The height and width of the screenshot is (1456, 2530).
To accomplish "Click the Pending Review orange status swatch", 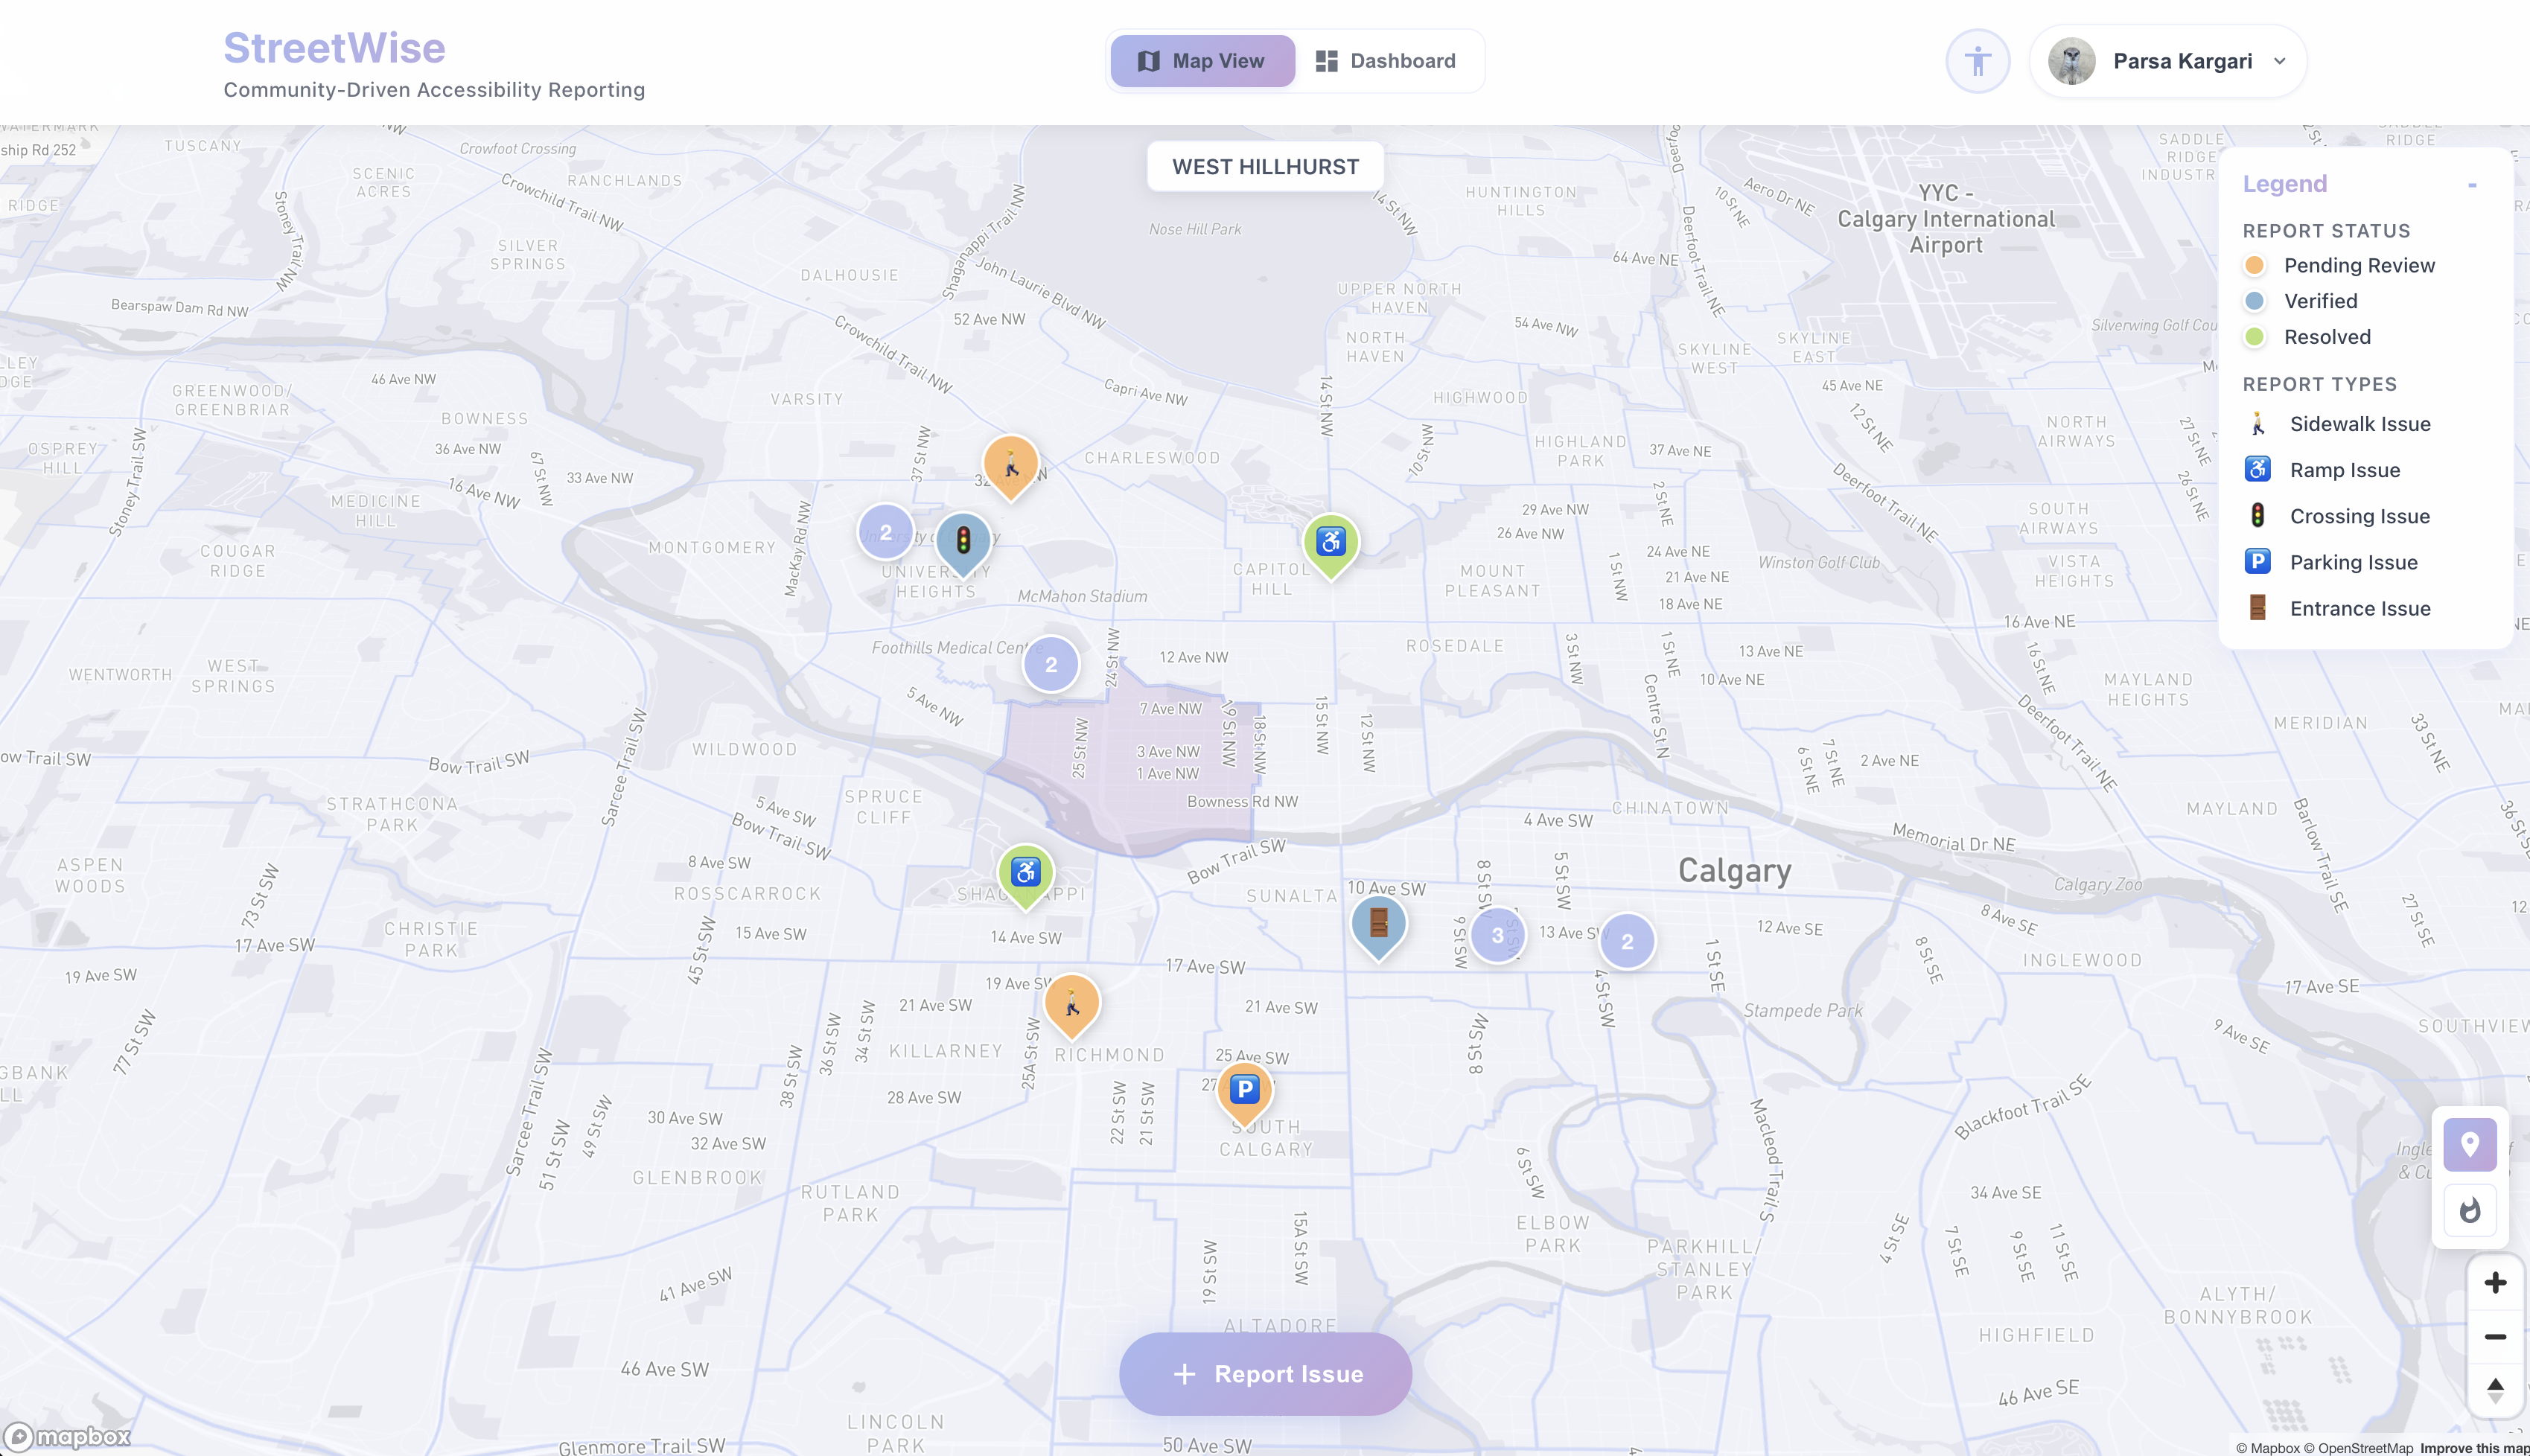I will point(2254,265).
